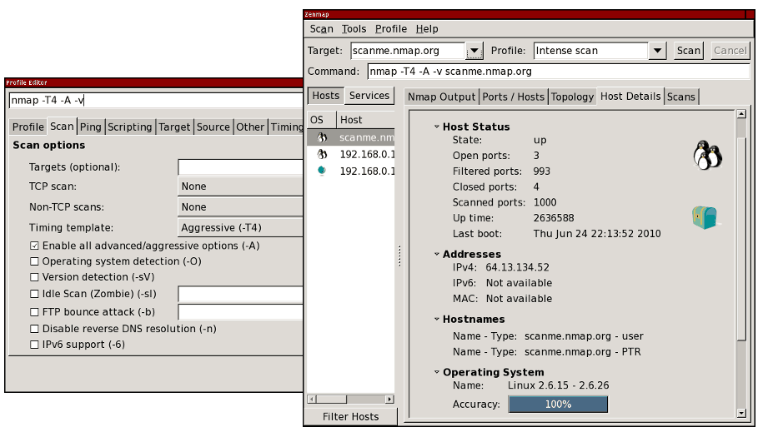This screenshot has height=437, width=763.
Task: Click the Host Details scroll down arrow
Action: pyautogui.click(x=740, y=412)
